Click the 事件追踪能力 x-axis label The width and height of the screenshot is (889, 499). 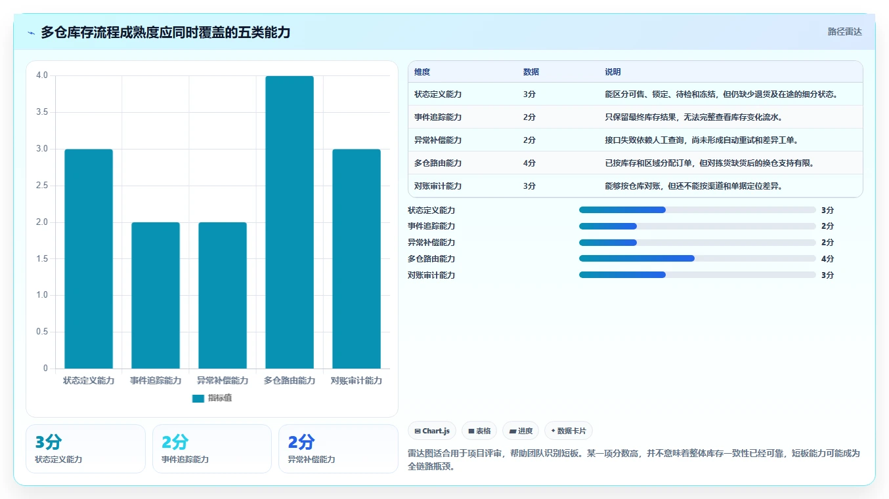pos(156,380)
